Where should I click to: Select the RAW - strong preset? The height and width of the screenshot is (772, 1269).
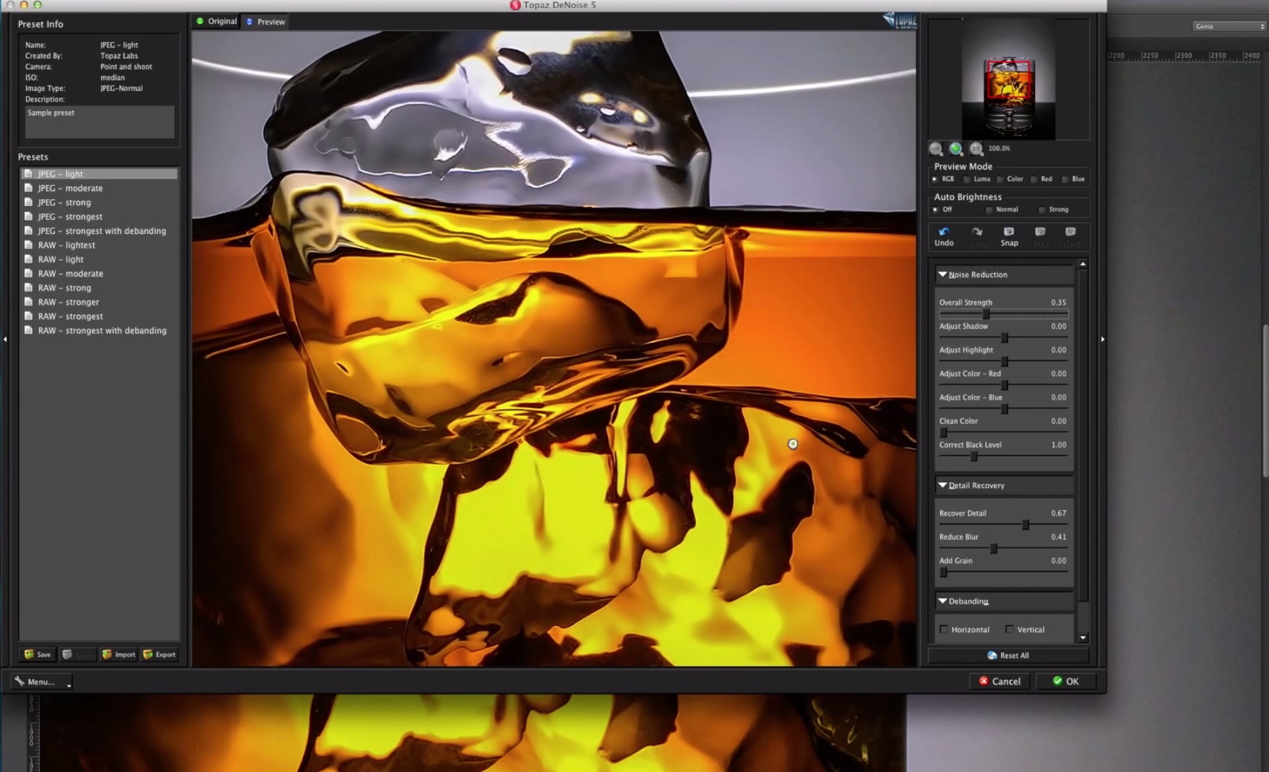[99, 288]
